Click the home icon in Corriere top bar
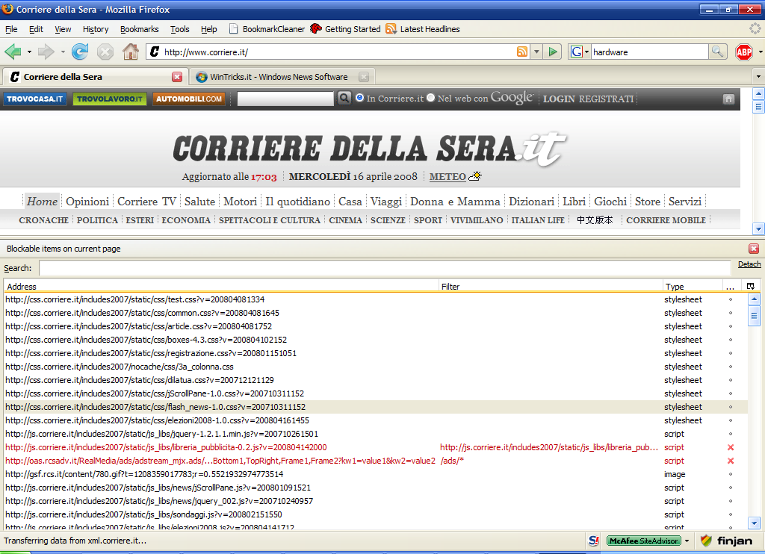 728,99
